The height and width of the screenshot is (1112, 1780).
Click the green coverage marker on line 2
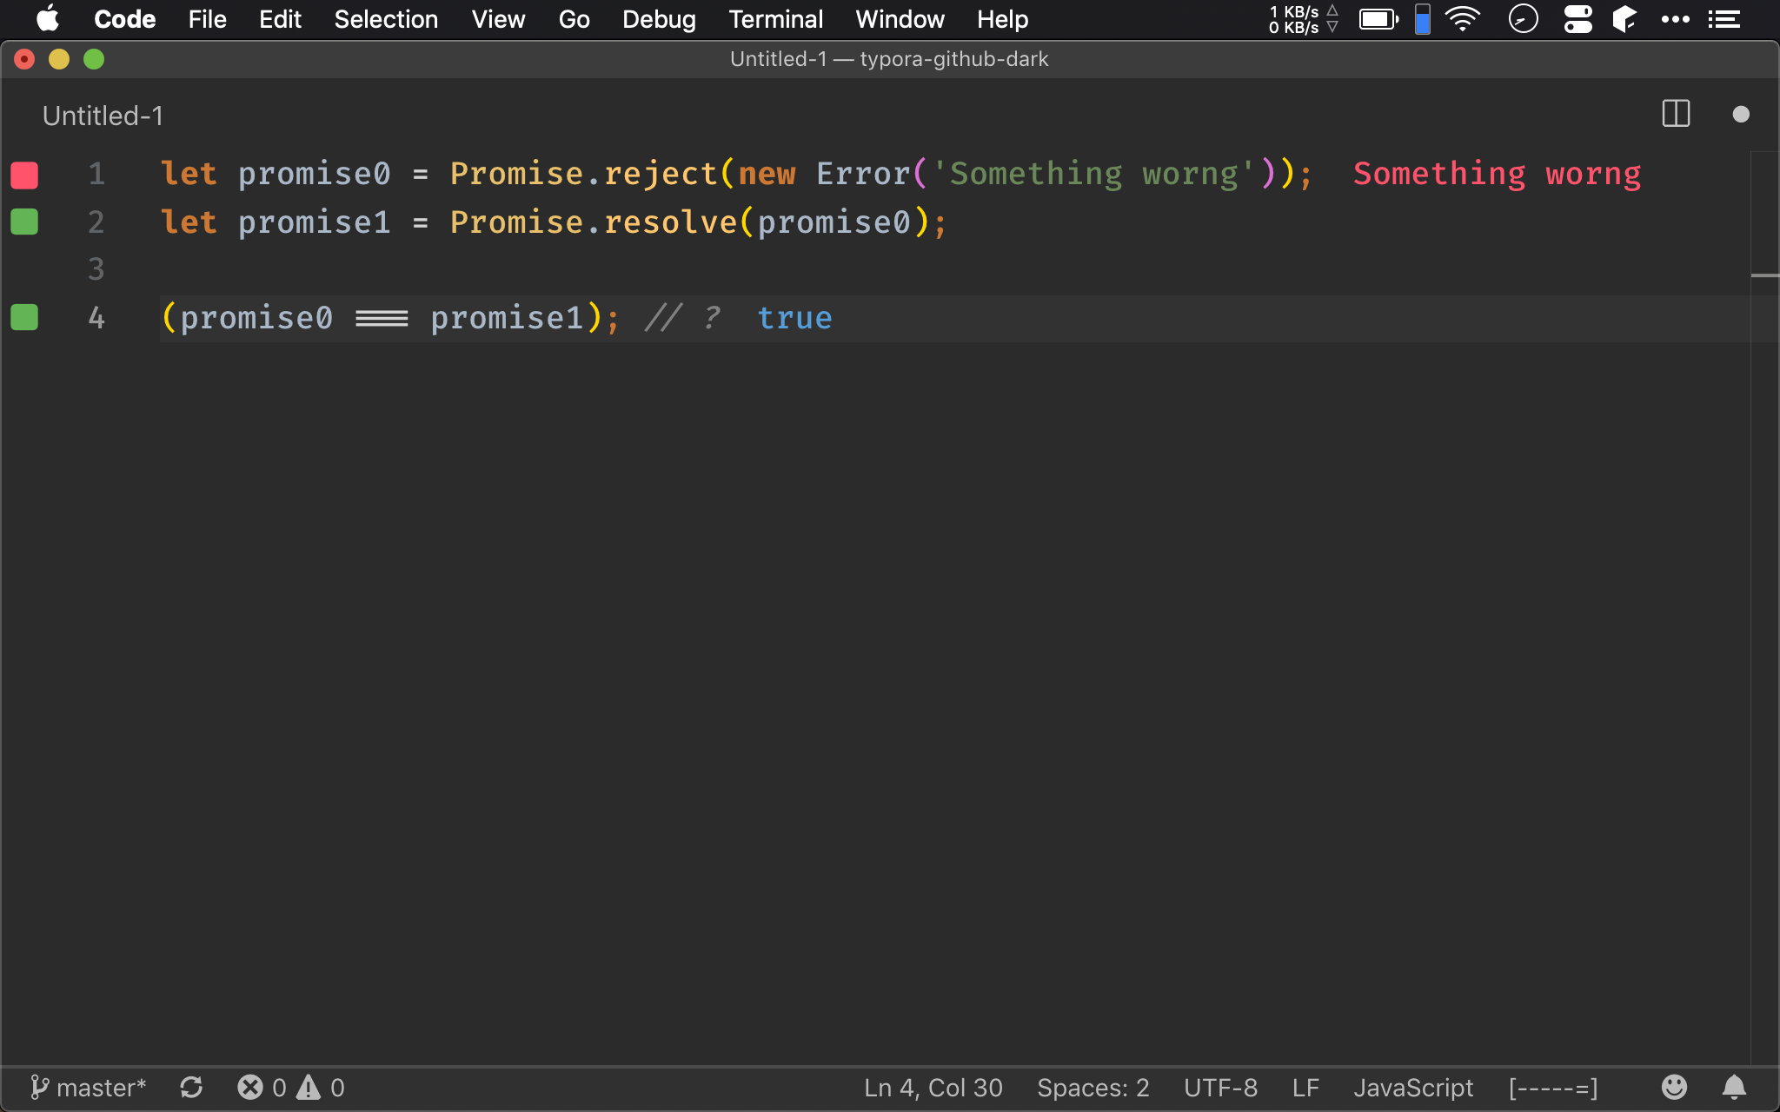24,222
